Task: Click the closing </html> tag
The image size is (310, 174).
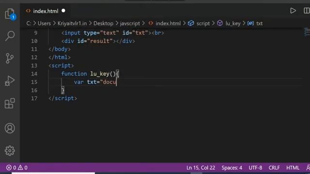Action: [60, 57]
